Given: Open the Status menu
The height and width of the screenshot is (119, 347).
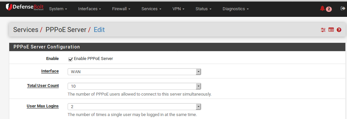Looking at the screenshot, I should [x=204, y=9].
